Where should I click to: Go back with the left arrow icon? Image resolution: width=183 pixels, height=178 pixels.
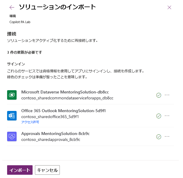[12, 7]
